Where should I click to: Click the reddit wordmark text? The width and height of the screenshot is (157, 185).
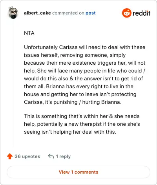(x=142, y=13)
